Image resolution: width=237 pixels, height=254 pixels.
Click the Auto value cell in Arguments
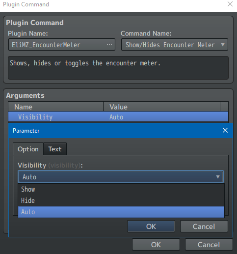116,117
